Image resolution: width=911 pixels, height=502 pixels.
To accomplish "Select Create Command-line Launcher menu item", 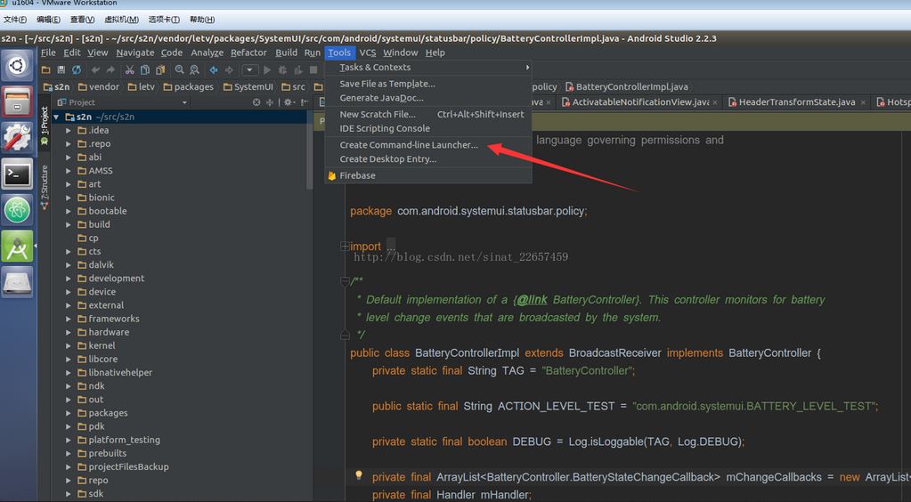I will tap(428, 145).
